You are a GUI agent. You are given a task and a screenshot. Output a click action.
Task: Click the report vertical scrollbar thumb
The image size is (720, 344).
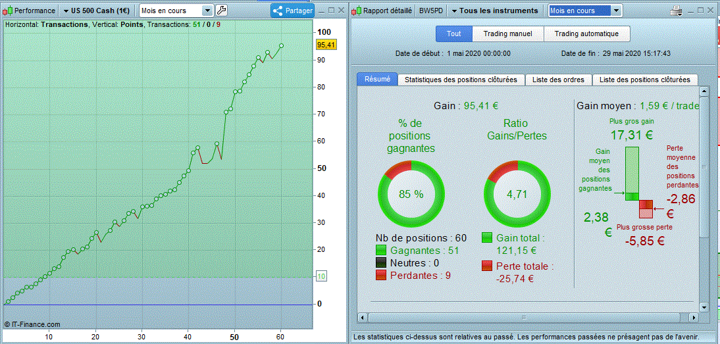pyautogui.click(x=704, y=166)
